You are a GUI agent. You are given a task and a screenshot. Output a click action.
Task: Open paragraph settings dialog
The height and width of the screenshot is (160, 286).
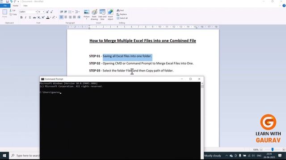pos(79,17)
